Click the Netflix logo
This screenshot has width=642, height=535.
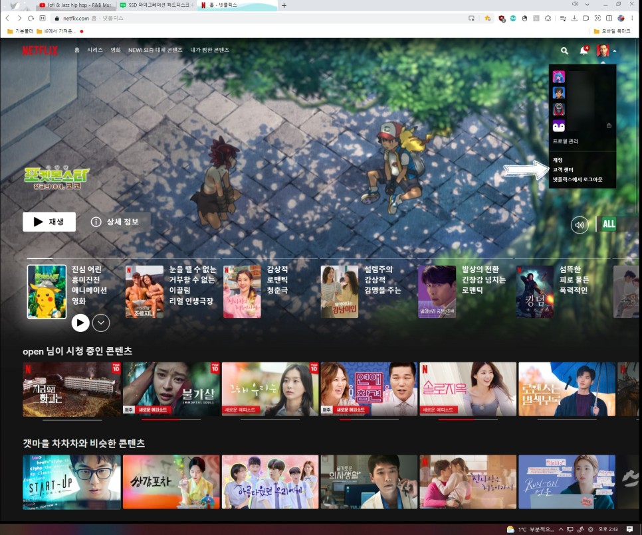[x=40, y=50]
